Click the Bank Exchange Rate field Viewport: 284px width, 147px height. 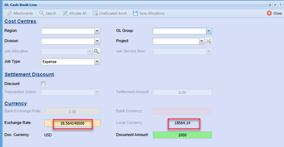[x=72, y=111]
